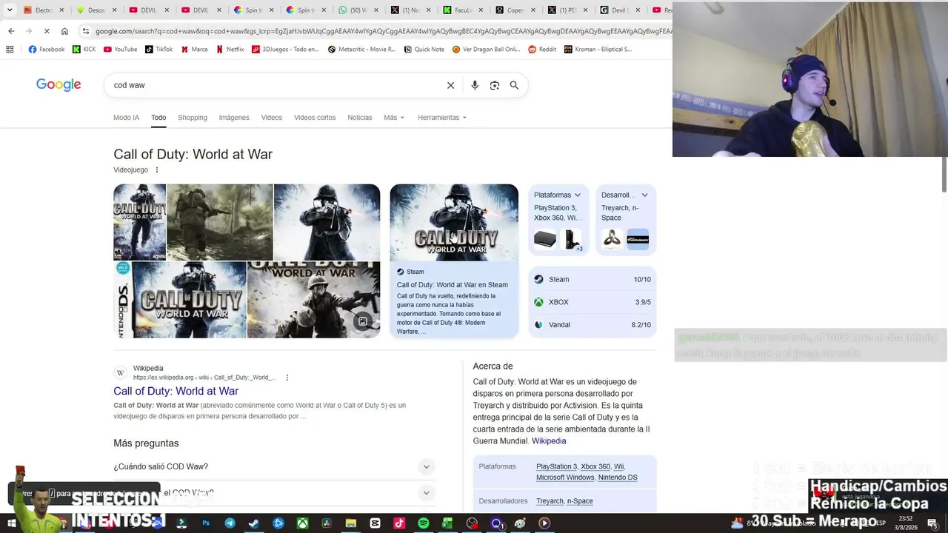Switch to the Imágenes results tab

click(234, 118)
